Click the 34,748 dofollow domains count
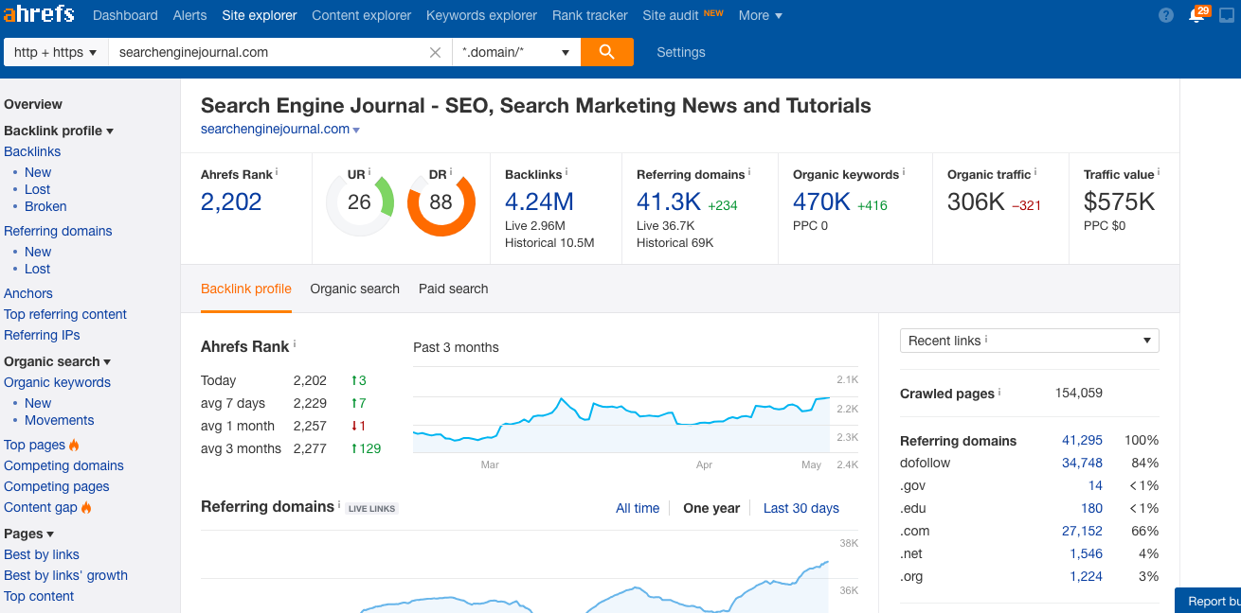 [x=1082, y=463]
